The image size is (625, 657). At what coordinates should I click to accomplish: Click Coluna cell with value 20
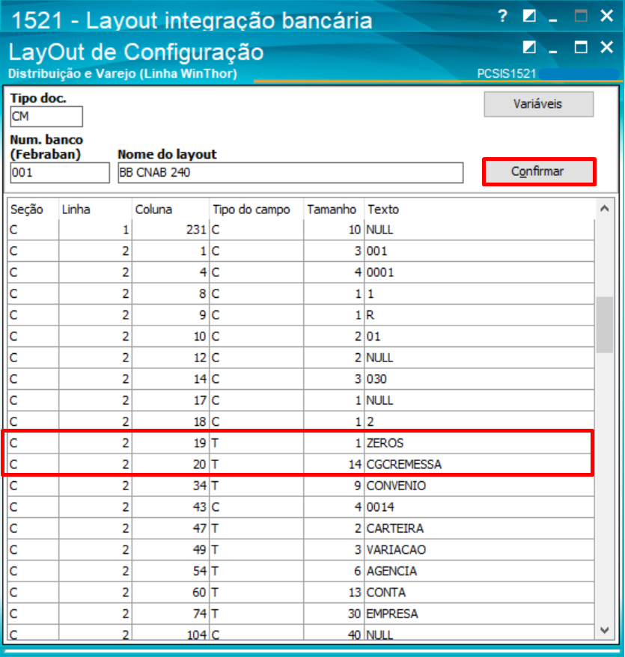tap(170, 464)
